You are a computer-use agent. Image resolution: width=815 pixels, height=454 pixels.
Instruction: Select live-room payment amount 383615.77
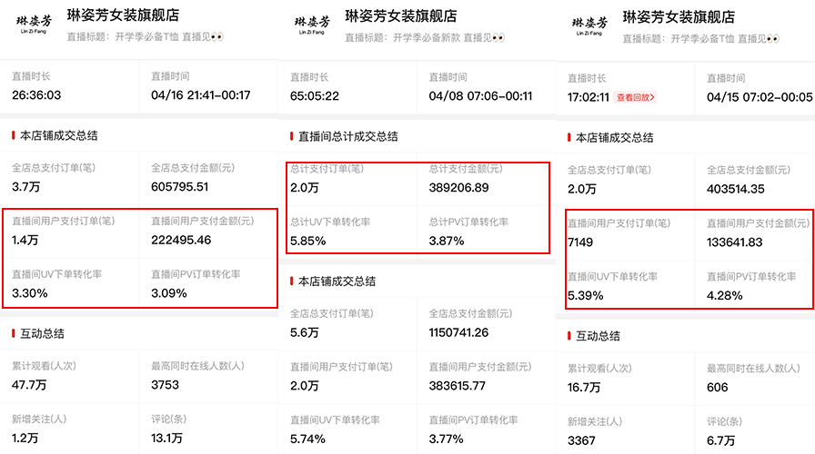[x=458, y=386]
